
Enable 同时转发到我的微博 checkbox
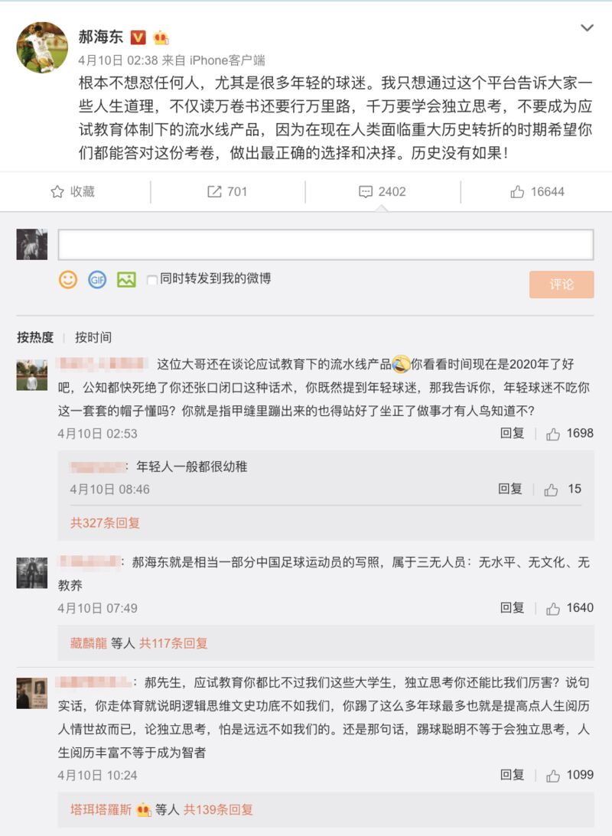[152, 279]
